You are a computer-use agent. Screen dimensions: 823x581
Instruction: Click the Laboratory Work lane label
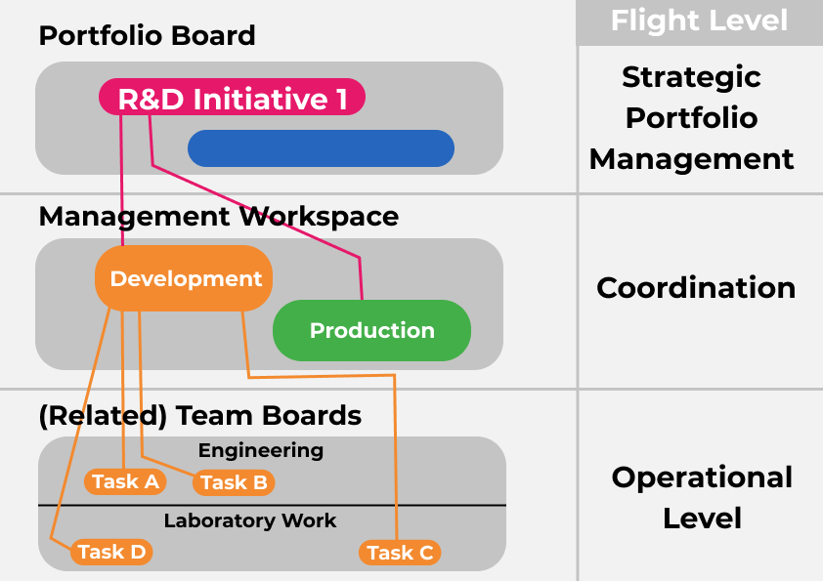click(250, 520)
